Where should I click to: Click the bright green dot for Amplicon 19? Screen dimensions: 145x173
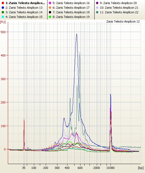(x=50, y=17)
